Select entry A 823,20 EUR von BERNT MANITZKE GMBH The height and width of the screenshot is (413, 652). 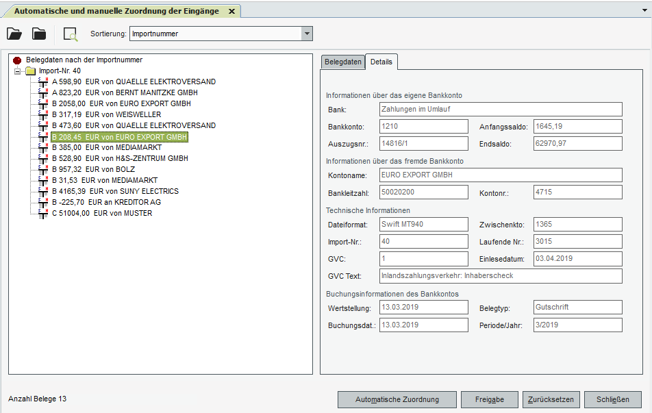125,92
